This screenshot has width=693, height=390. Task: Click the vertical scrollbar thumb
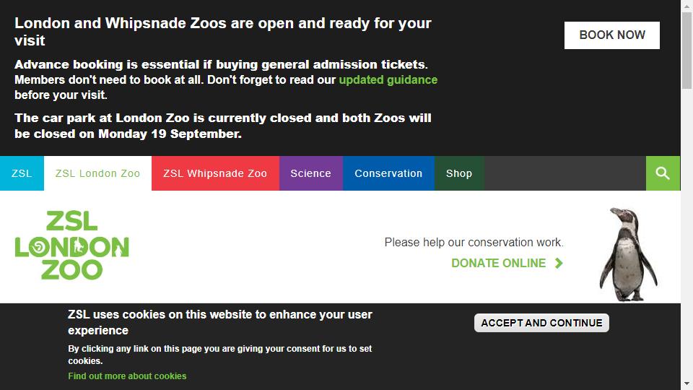click(x=687, y=51)
